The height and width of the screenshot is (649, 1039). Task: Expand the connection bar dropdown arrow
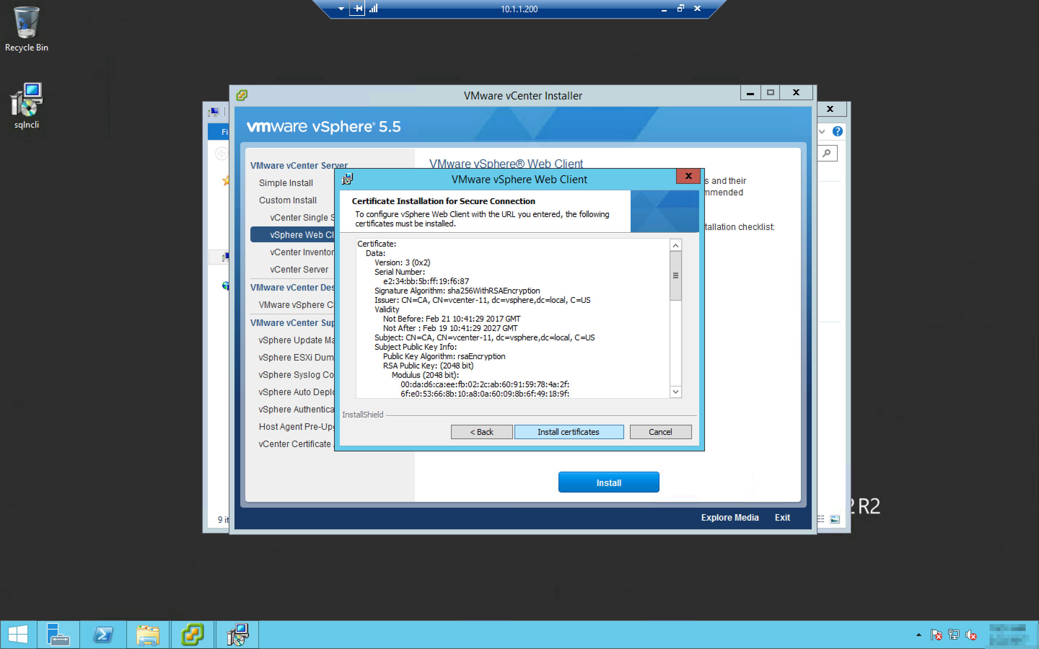click(x=341, y=8)
